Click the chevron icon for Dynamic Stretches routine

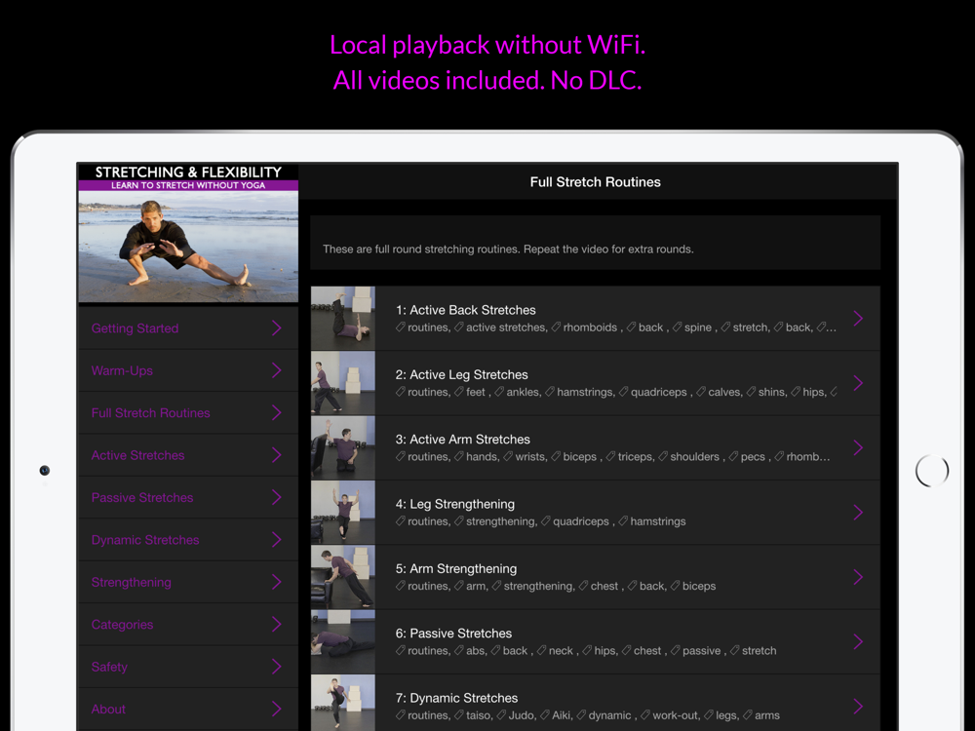coord(858,706)
